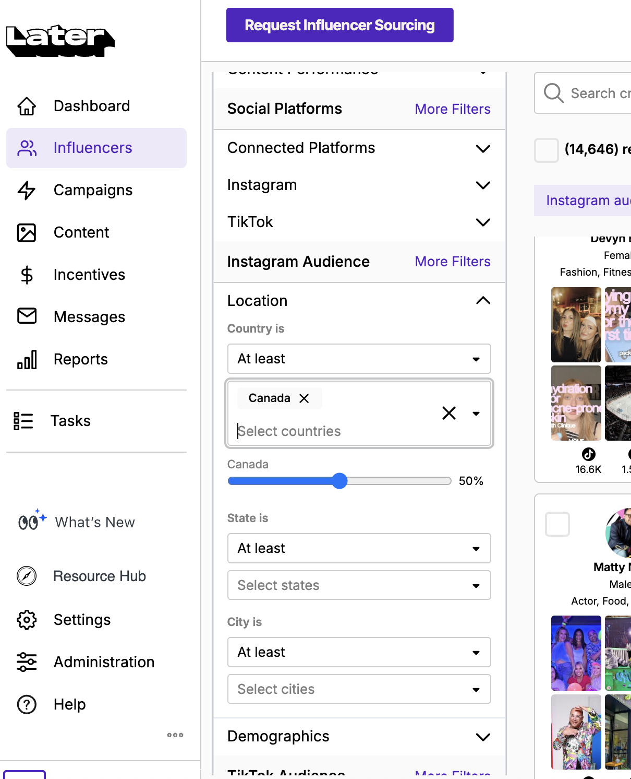The image size is (631, 779).
Task: Click the Canada percentage slider handle
Action: click(x=339, y=481)
